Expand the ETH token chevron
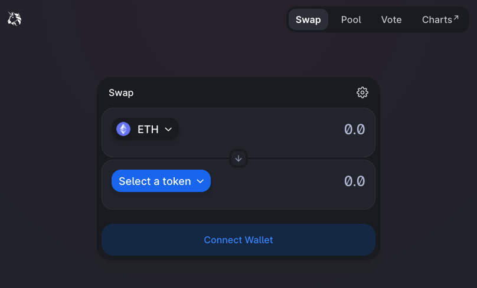This screenshot has width=477, height=288. tap(168, 130)
